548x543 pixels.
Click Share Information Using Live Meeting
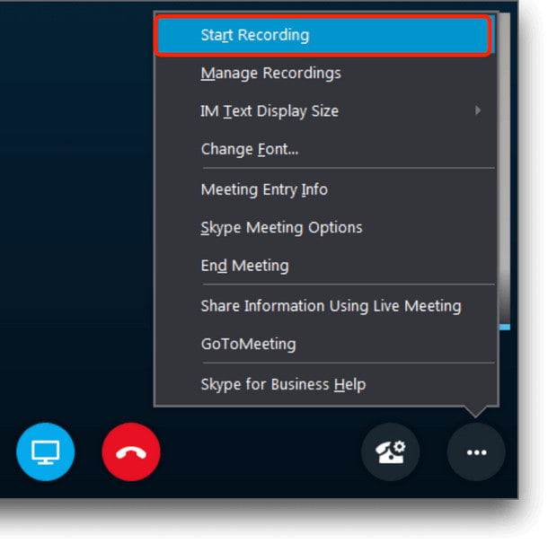[x=325, y=306]
